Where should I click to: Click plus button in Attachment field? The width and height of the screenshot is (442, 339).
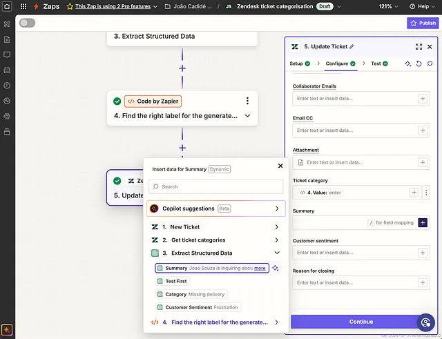pyautogui.click(x=423, y=162)
